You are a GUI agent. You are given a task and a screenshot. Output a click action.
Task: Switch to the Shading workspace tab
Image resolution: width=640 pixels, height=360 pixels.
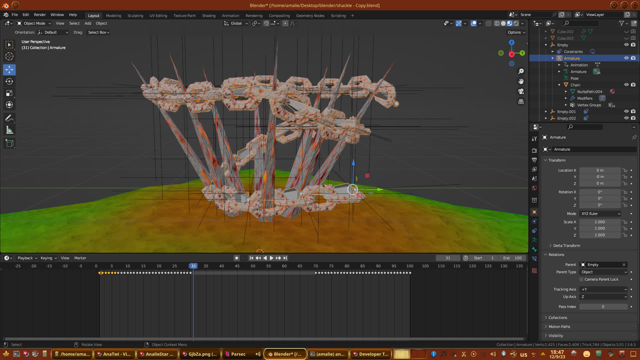(209, 16)
